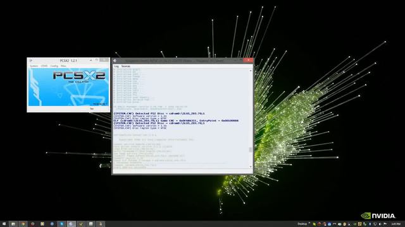Minimize the PCSX2 main window
This screenshot has height=227, width=405.
coord(90,60)
